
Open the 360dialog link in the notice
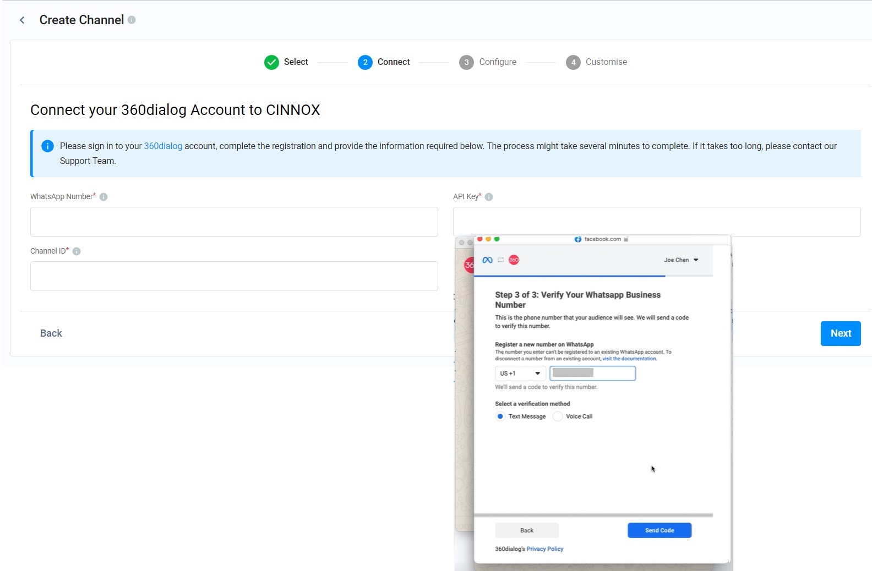point(163,146)
